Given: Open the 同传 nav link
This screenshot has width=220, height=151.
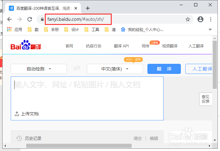Looking at the screenshot, I should point(146,46).
